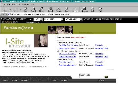Switch to the I-Suggest tab

pos(64,80)
